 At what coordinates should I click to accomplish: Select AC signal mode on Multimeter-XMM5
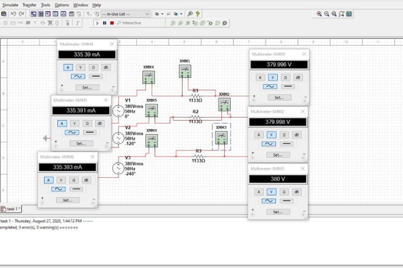(x=72, y=133)
